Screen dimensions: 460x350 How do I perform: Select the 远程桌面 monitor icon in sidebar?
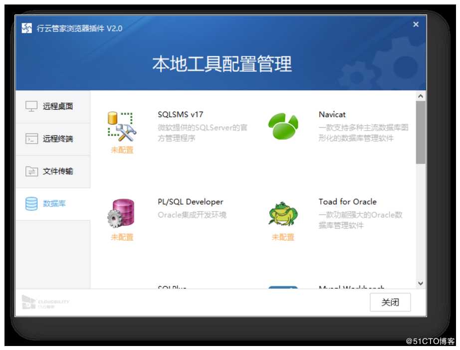pyautogui.click(x=30, y=106)
